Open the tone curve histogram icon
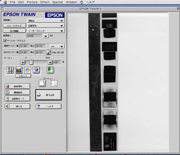Image resolution: width=180 pixels, height=155 pixels. [x=19, y=70]
